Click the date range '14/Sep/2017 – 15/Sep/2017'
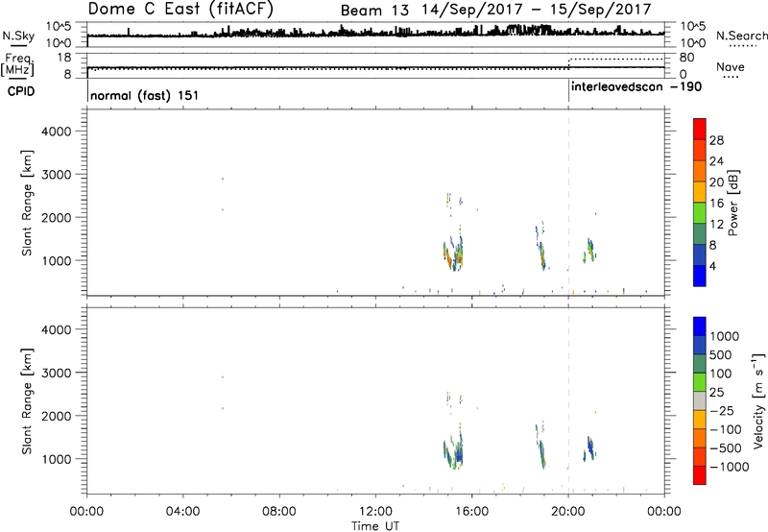 (537, 10)
